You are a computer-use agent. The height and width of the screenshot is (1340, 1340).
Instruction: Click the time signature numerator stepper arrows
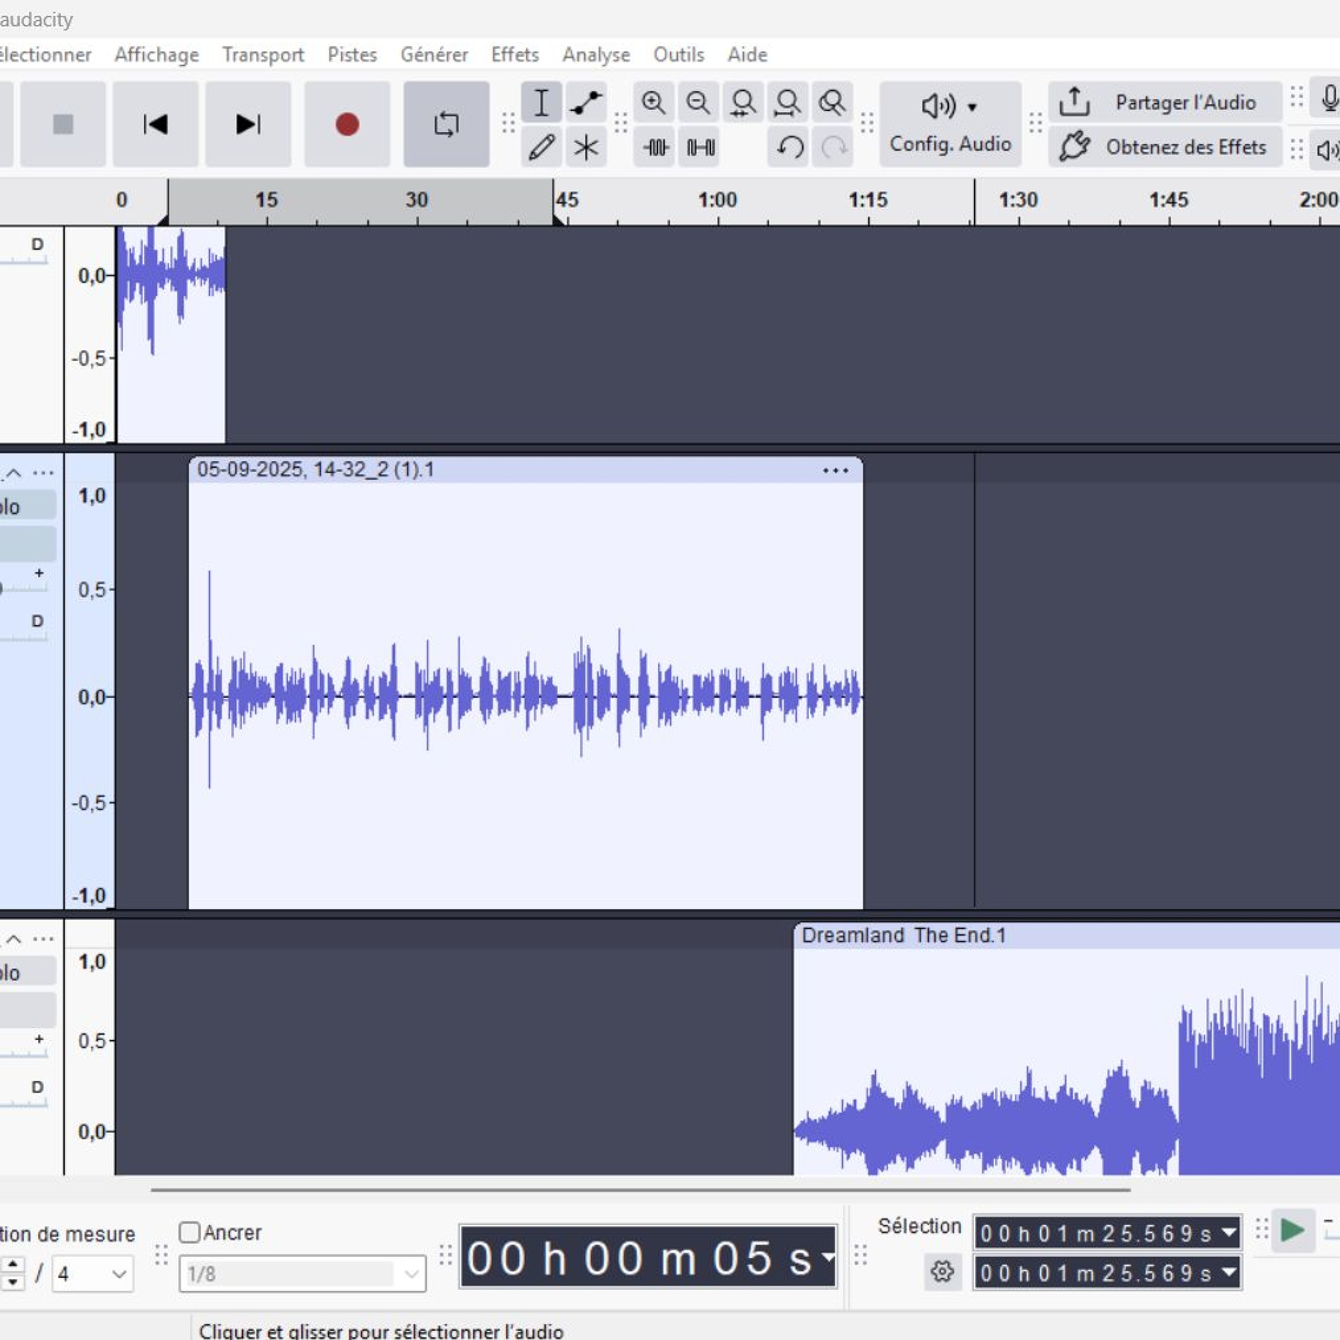(13, 1273)
